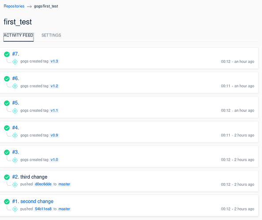
Task: Open commit d0ec6dde link
Action: click(x=43, y=184)
